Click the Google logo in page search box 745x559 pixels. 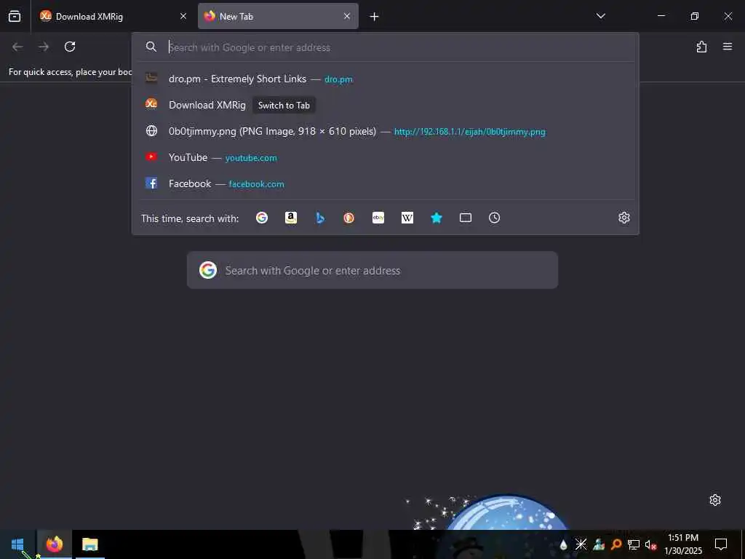(208, 270)
